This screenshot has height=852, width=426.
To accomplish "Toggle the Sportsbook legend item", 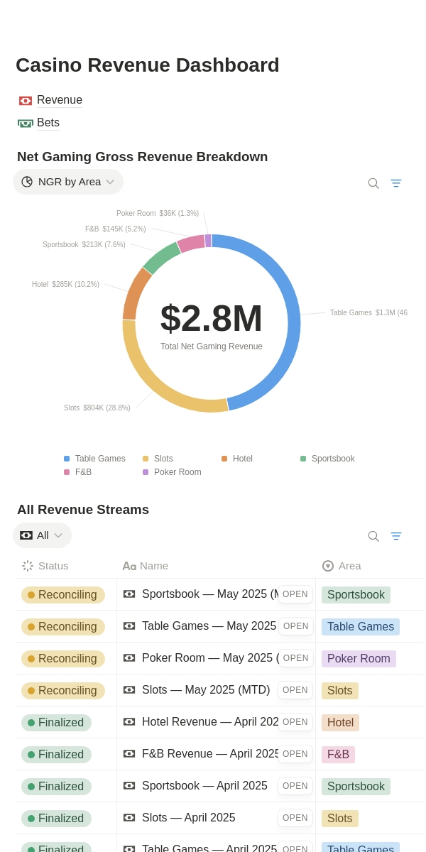I will [x=327, y=459].
